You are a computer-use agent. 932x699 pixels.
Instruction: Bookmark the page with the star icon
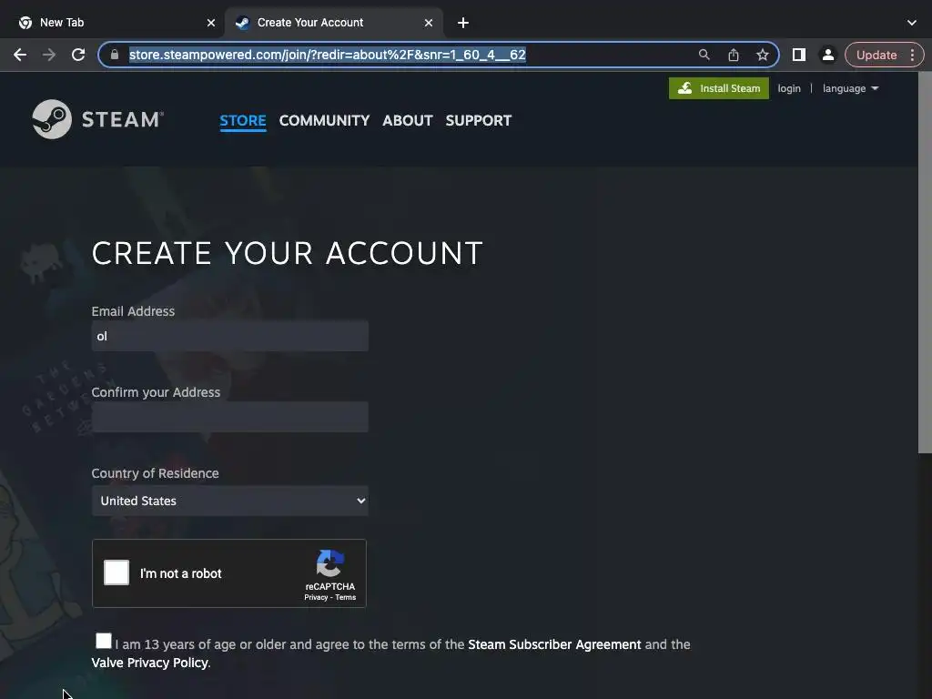click(x=763, y=55)
